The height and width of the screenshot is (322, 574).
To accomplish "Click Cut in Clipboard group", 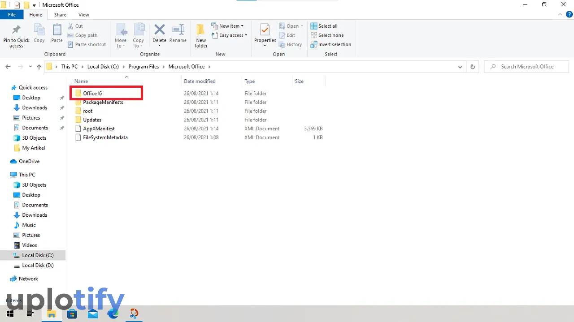I will click(75, 26).
